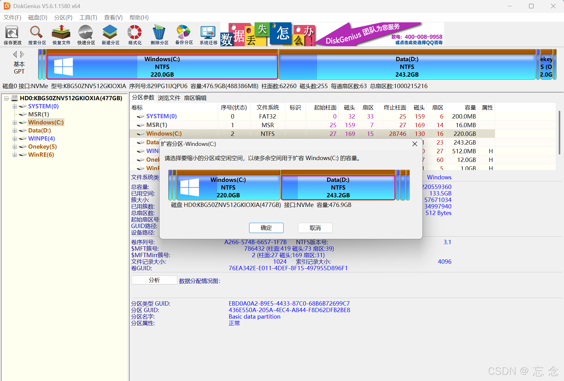This screenshot has width=564, height=381.
Task: Open the 文件(F) menu
Action: [12, 17]
